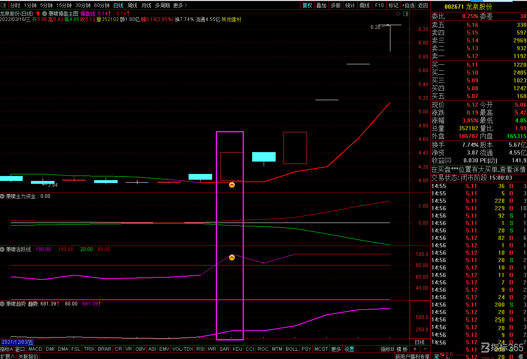Switch to the 60分钟 period
527x359 pixels.
pos(102,5)
